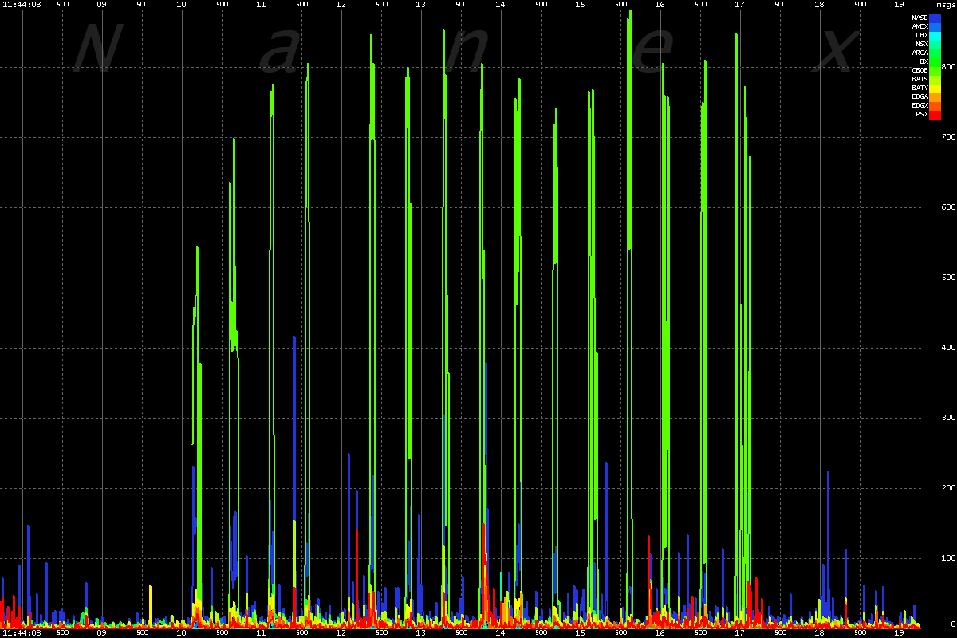Select second label '14' on bottom axis

pyautogui.click(x=500, y=633)
